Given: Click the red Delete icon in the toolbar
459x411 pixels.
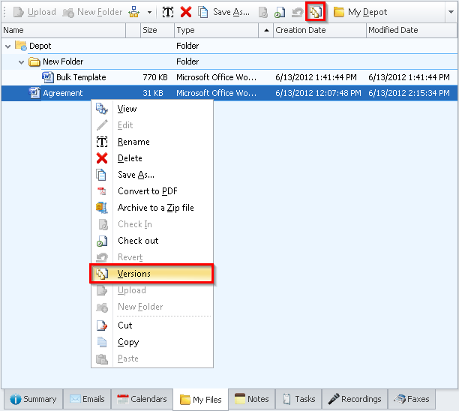Looking at the screenshot, I should [186, 12].
